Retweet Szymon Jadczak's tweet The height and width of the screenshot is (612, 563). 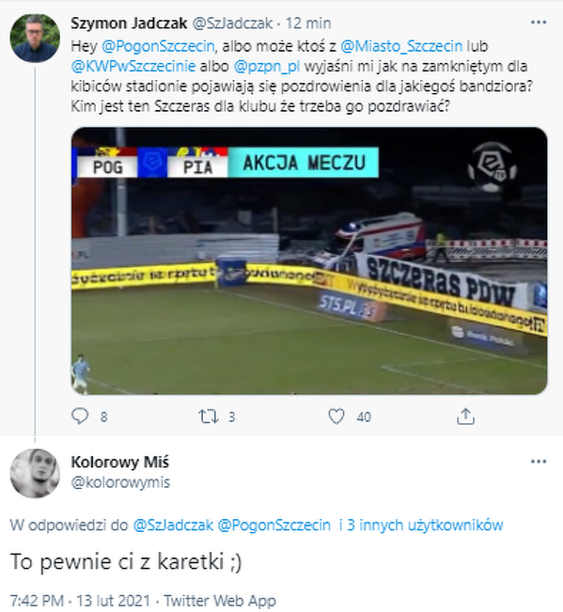pos(209,416)
